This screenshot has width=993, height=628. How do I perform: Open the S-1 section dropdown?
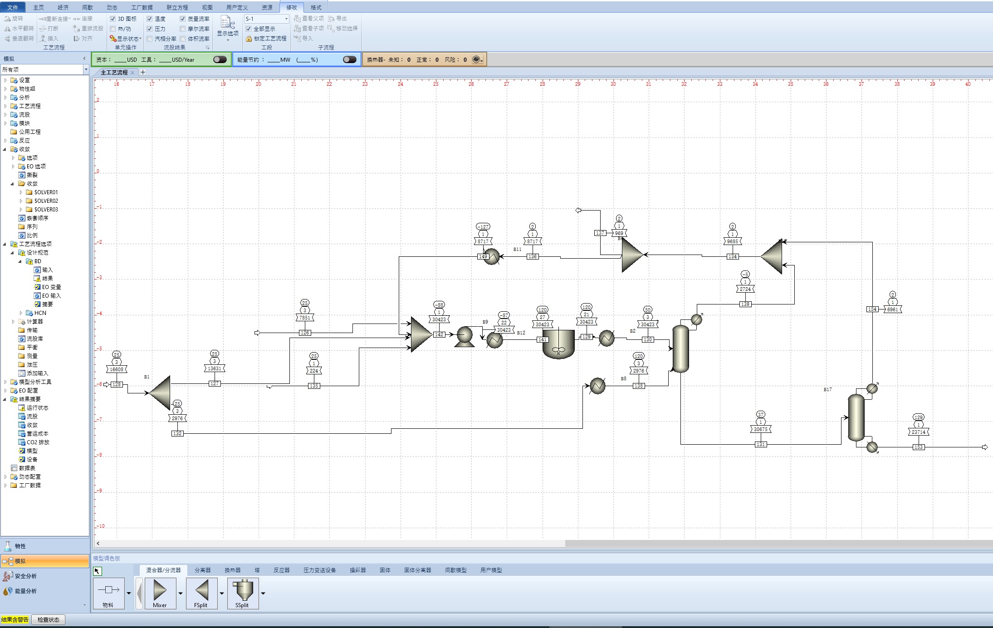coord(286,19)
